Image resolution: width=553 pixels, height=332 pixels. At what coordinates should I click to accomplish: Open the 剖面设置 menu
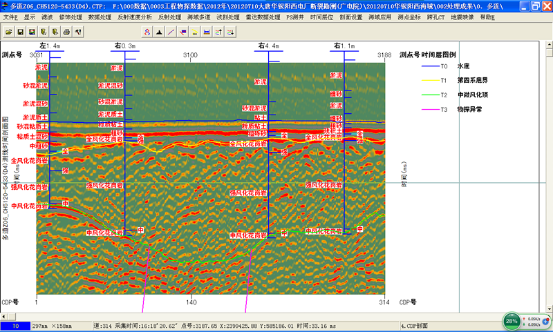click(350, 17)
